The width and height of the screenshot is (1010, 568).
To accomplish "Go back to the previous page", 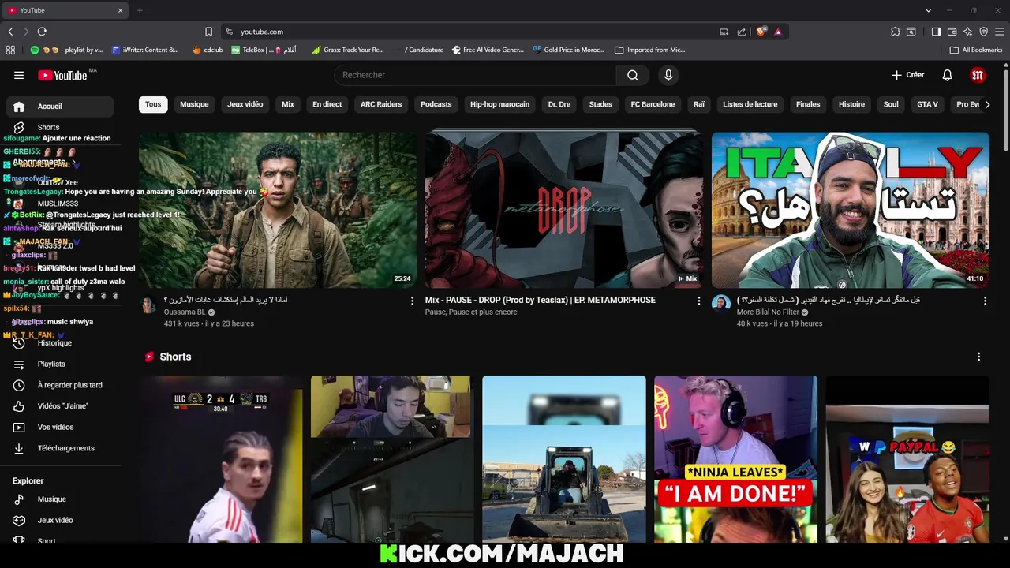I will pyautogui.click(x=10, y=32).
